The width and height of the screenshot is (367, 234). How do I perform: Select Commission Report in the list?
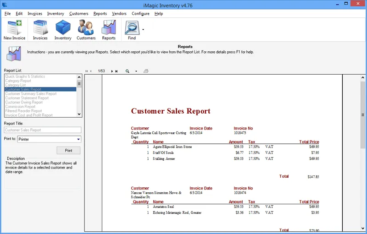40,107
